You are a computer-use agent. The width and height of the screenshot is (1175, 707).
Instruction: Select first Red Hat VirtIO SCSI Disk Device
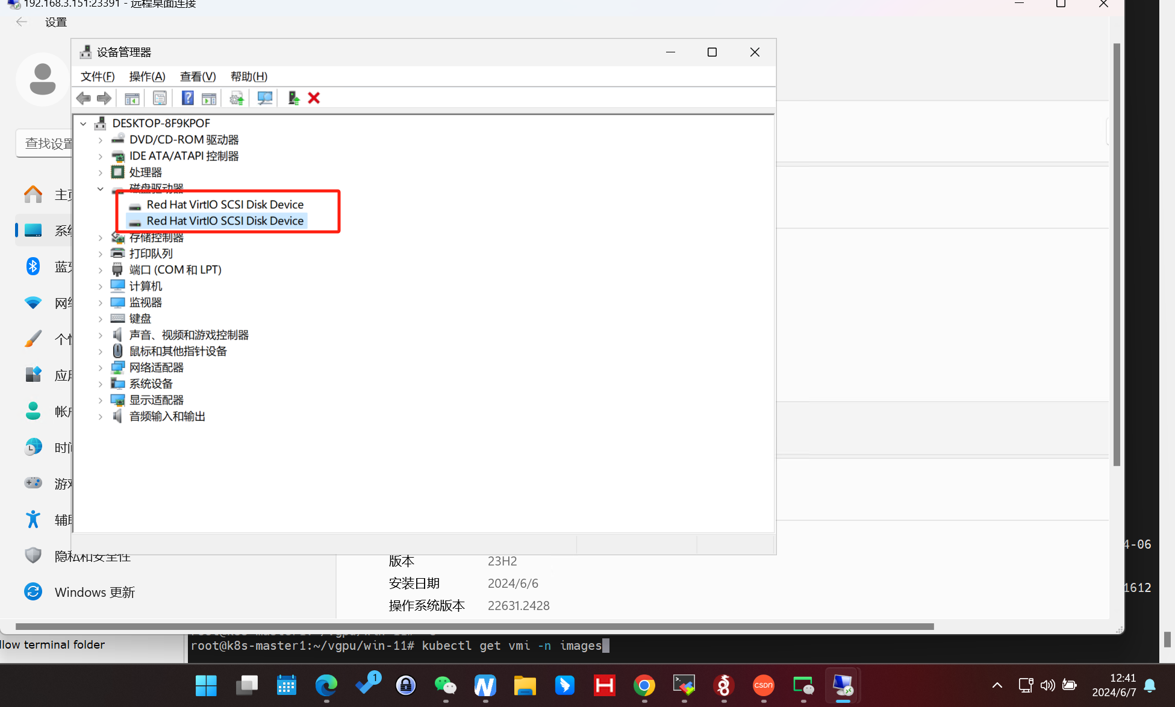coord(225,205)
